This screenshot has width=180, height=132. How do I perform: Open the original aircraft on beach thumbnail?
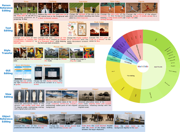(54, 96)
